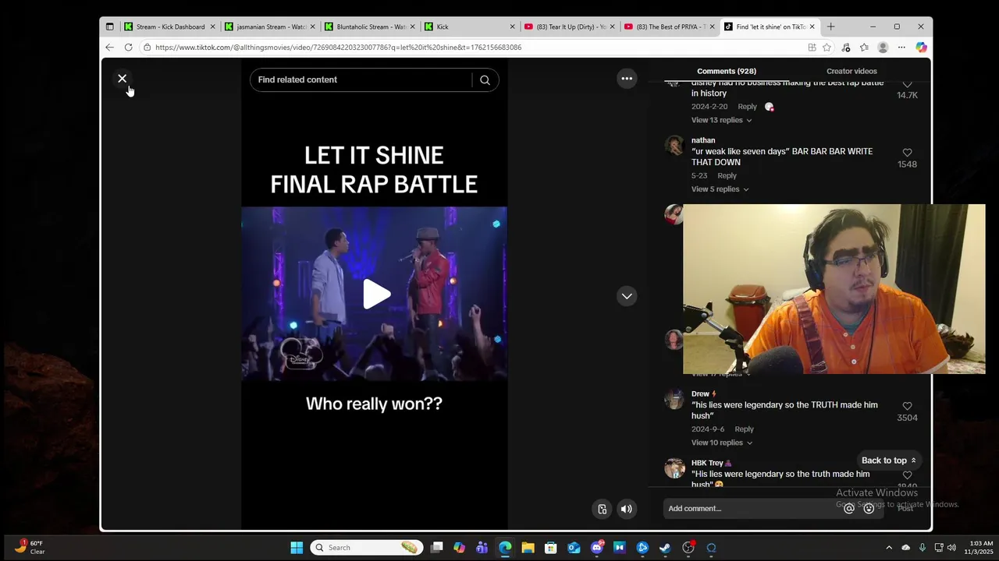This screenshot has width=999, height=561.
Task: Like Drew's comment with the heart
Action: [x=907, y=406]
